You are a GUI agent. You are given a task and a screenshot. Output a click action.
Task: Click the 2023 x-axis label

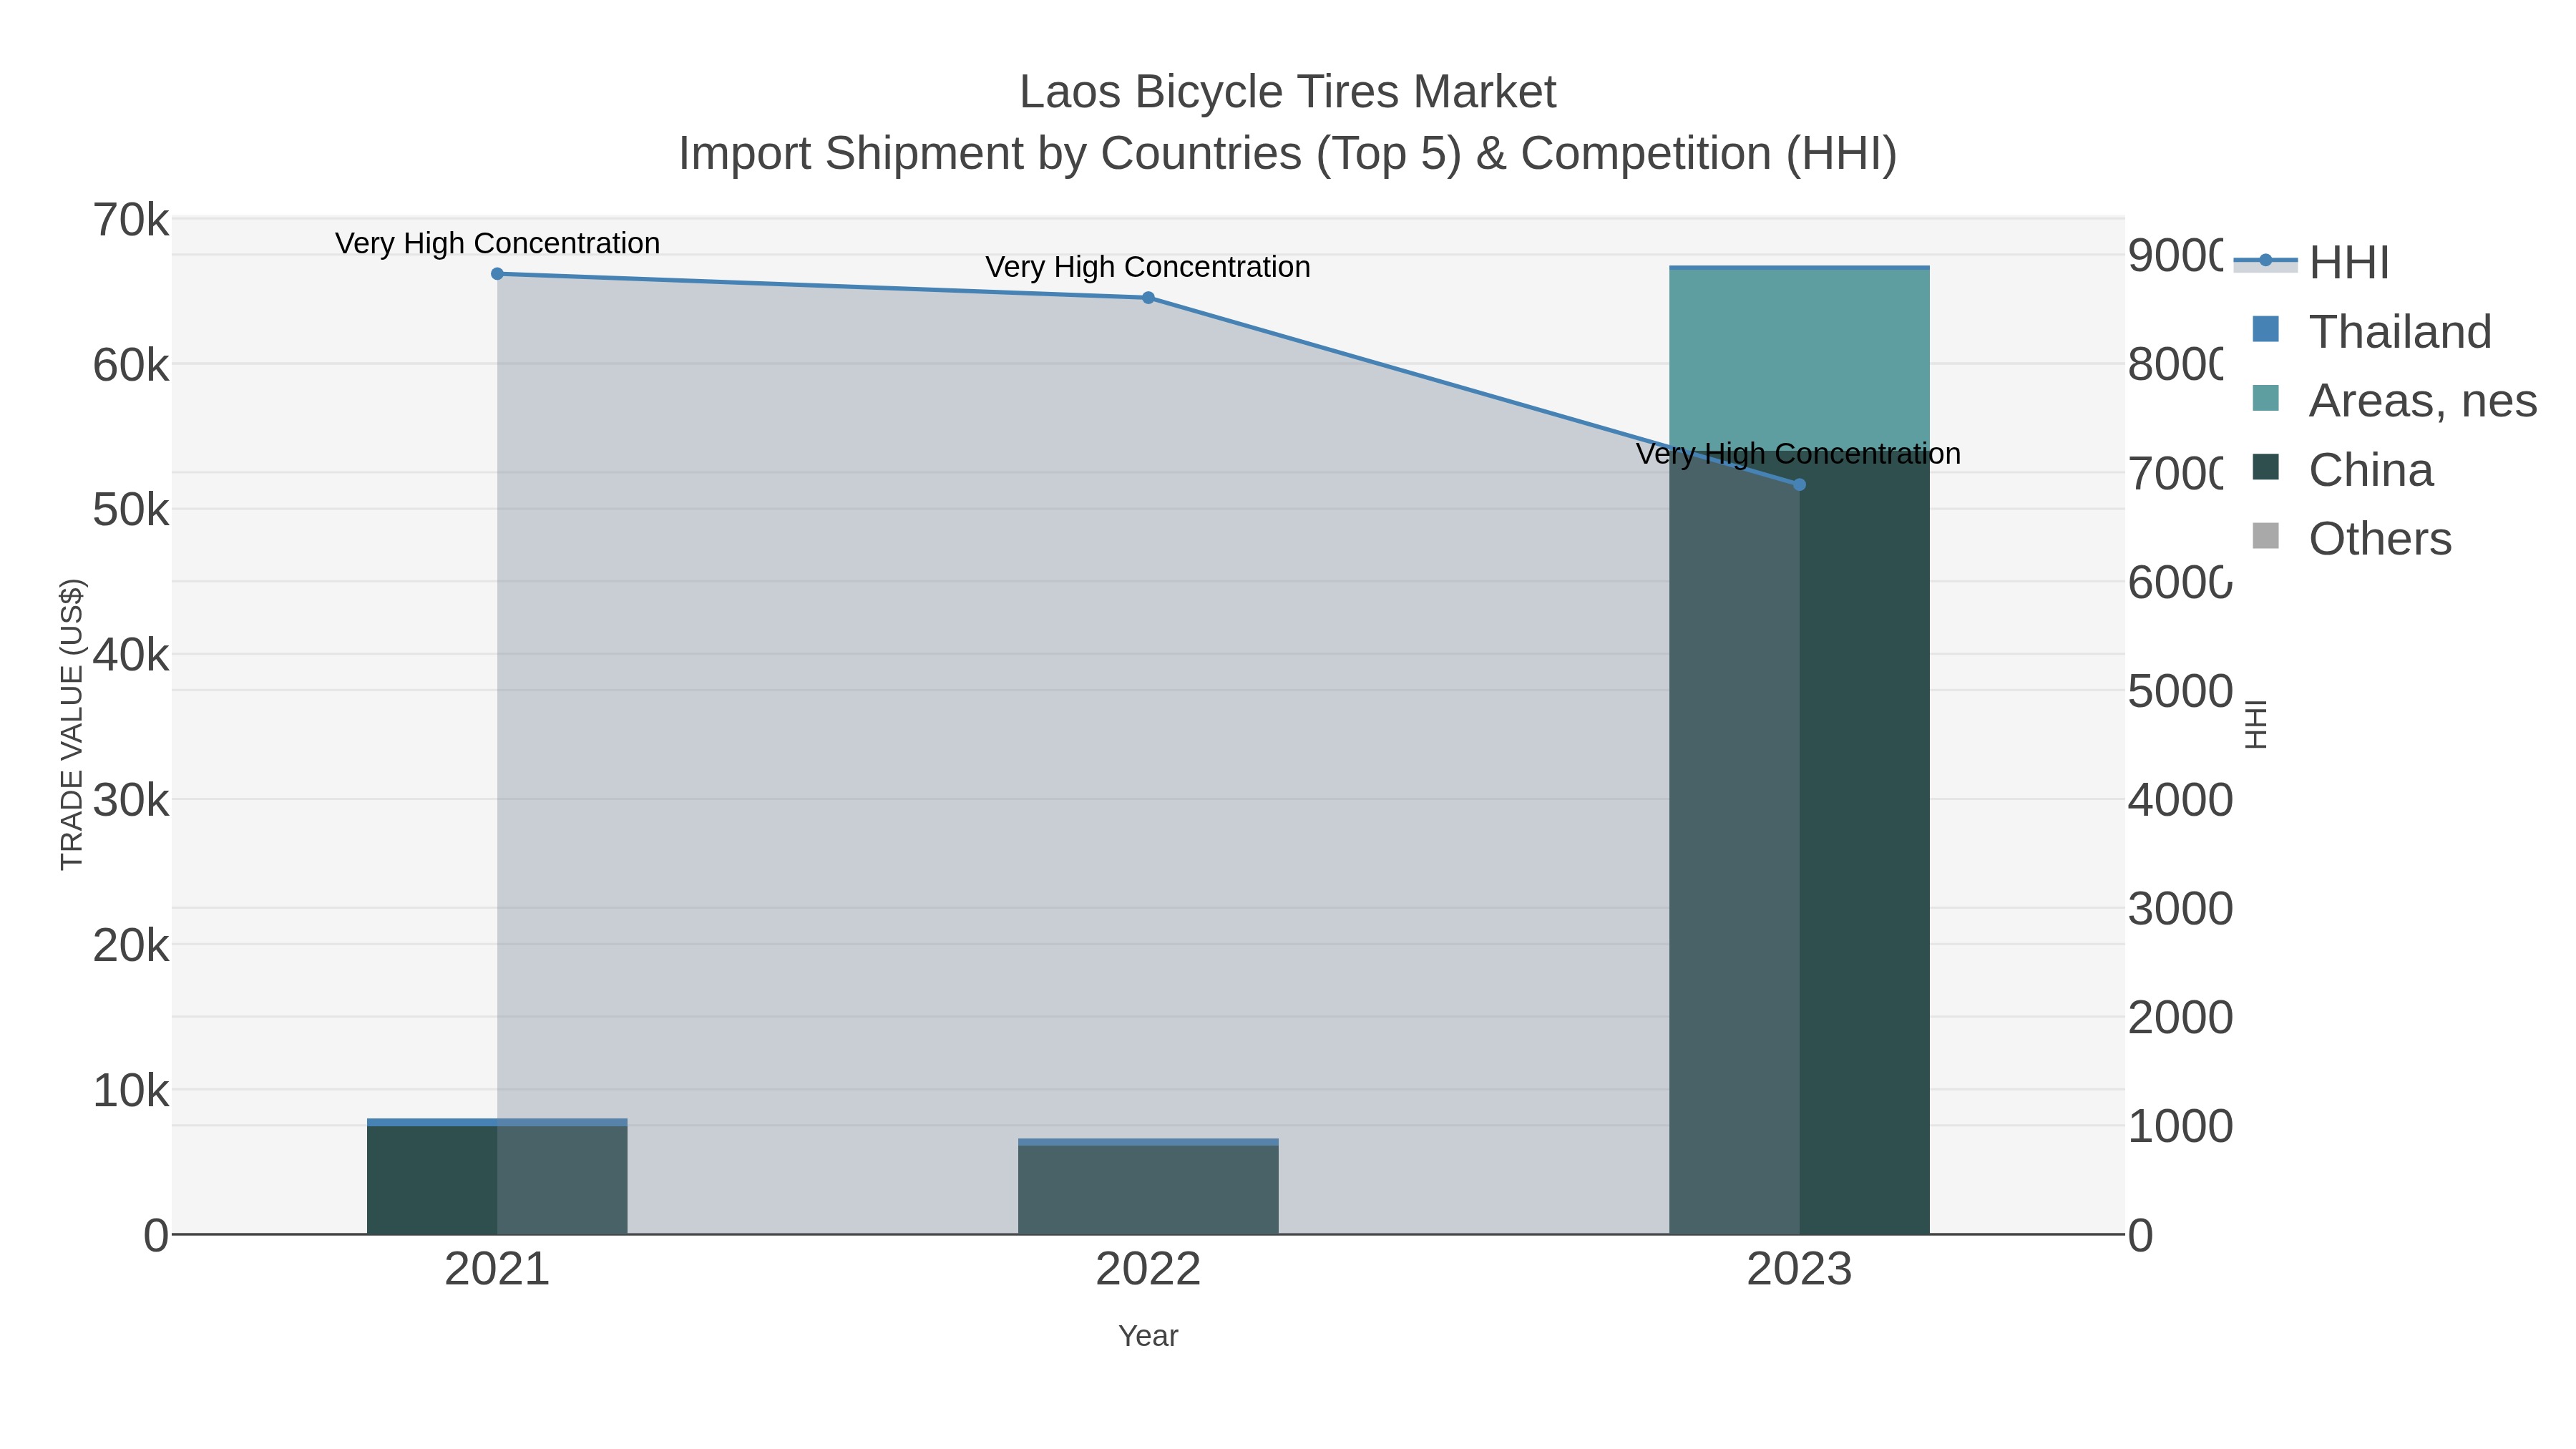tap(1799, 1270)
